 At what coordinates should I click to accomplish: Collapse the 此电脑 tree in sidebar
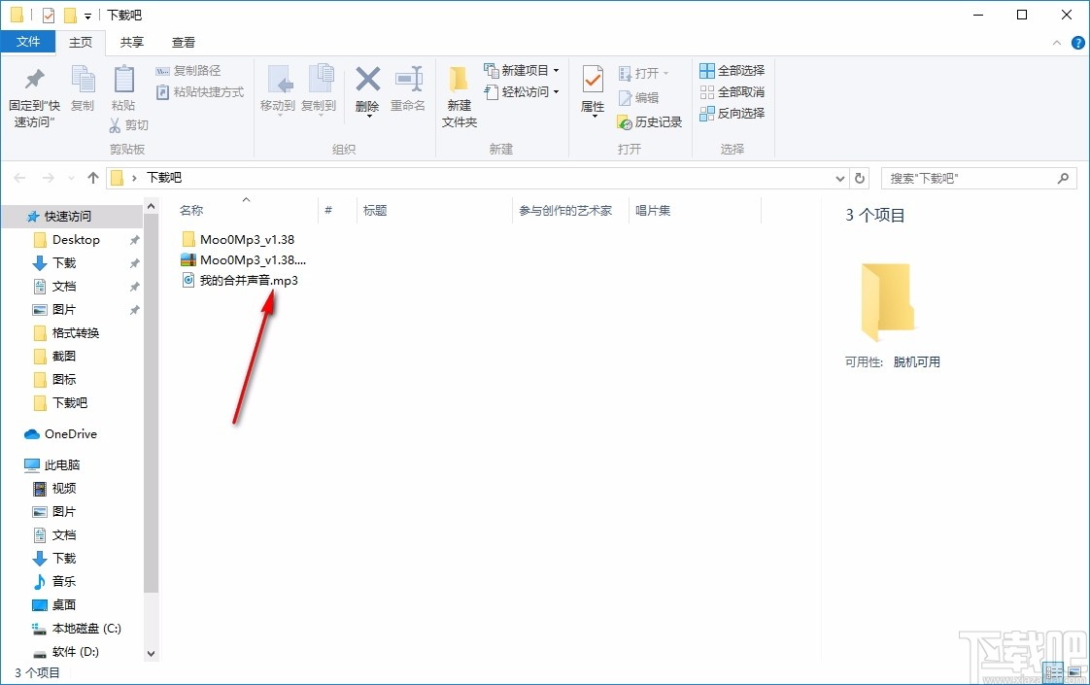19,464
